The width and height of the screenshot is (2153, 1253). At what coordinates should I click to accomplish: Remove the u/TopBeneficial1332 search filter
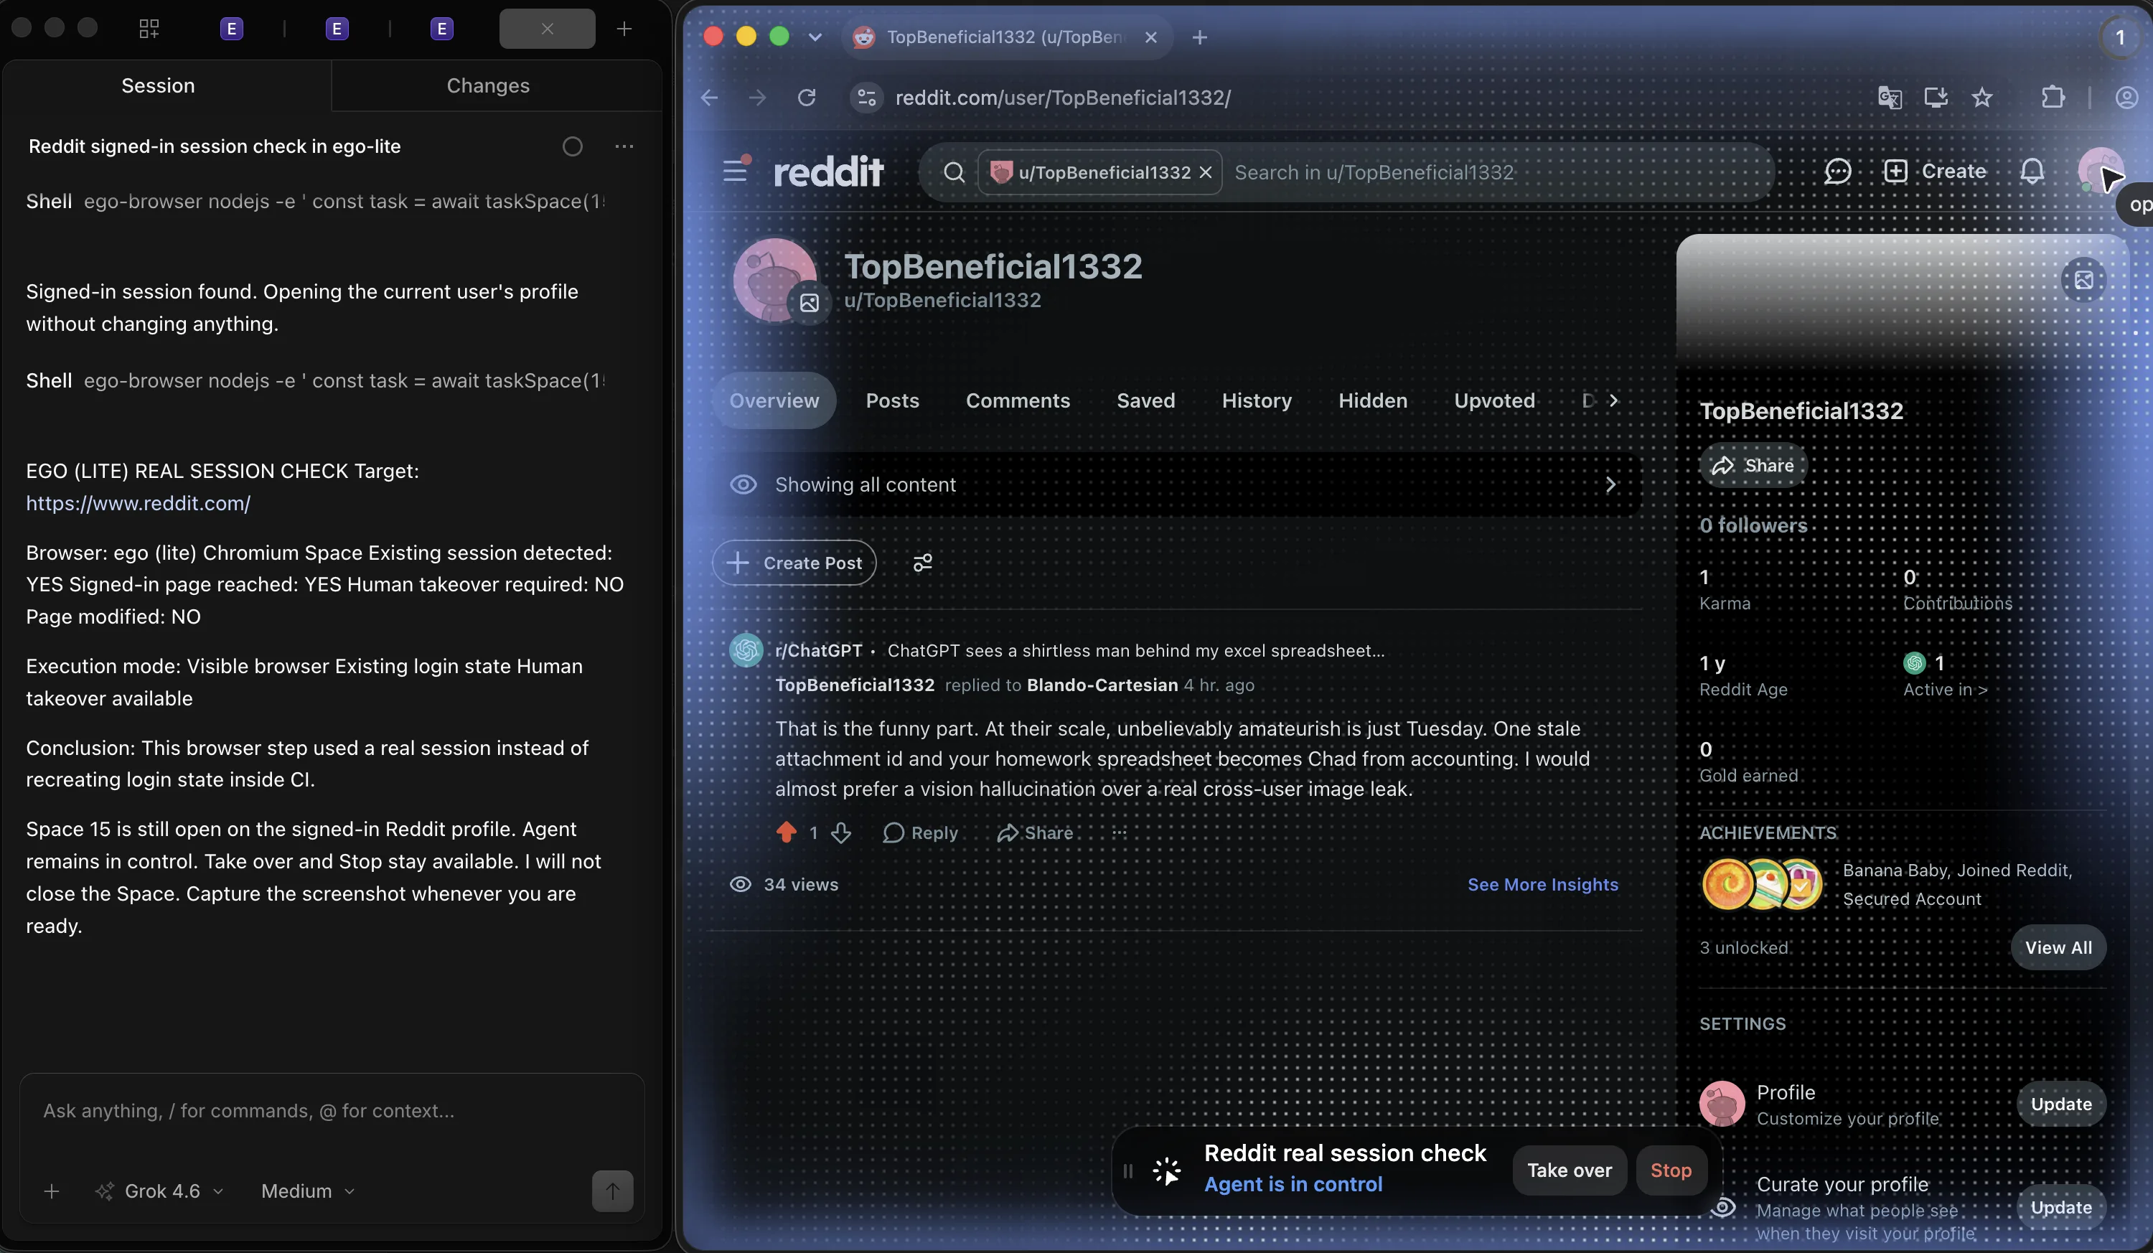[1206, 172]
